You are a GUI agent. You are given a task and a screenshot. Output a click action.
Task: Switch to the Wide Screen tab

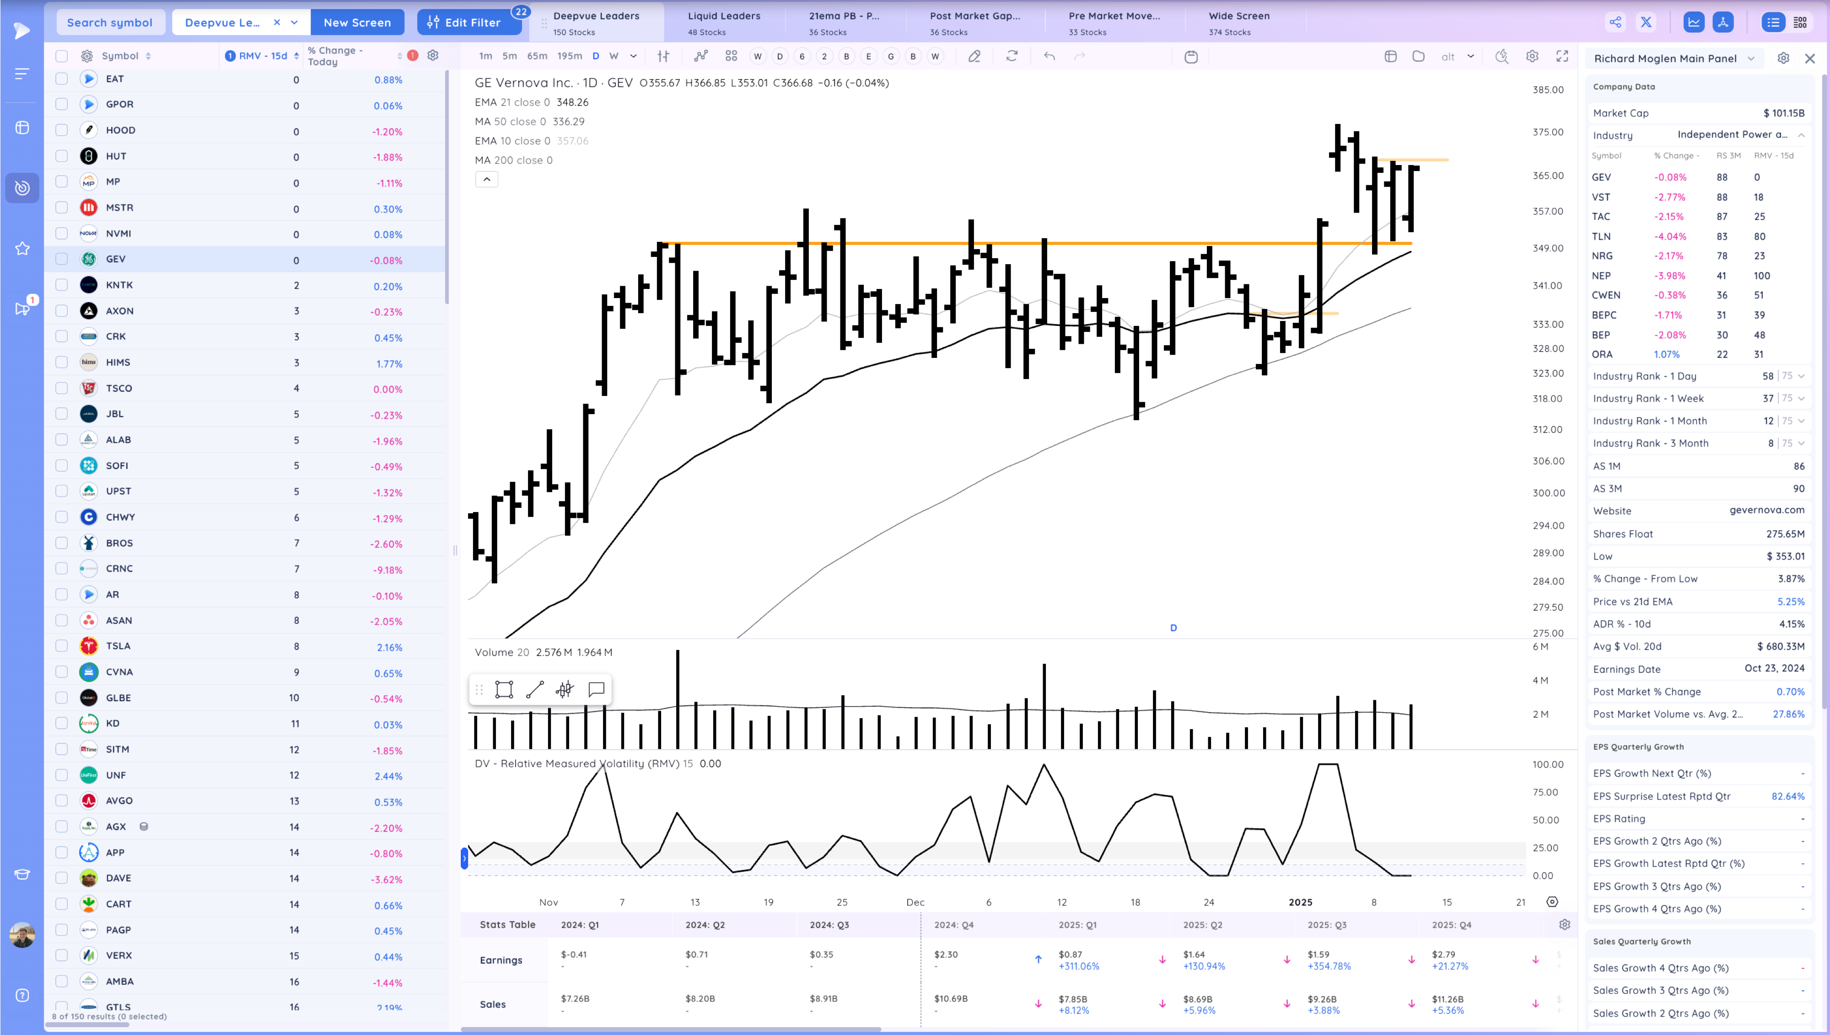(x=1239, y=23)
